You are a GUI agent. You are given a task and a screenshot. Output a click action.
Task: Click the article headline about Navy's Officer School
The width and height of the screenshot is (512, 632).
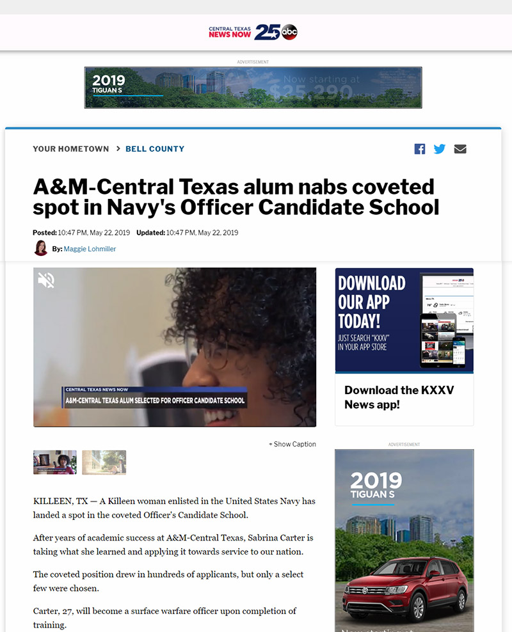(236, 196)
